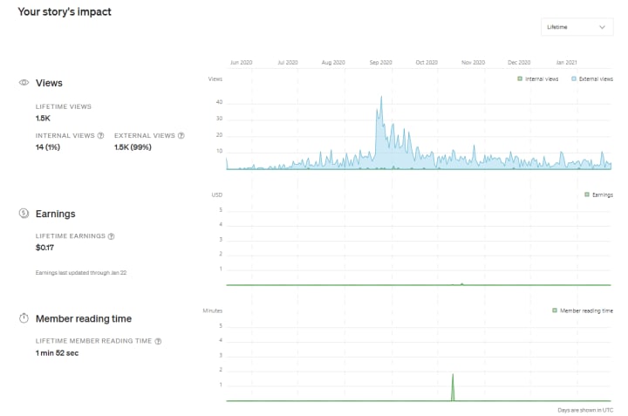Click the small bump on Earnings chart line
Screen dimensions: 628x416
point(461,283)
